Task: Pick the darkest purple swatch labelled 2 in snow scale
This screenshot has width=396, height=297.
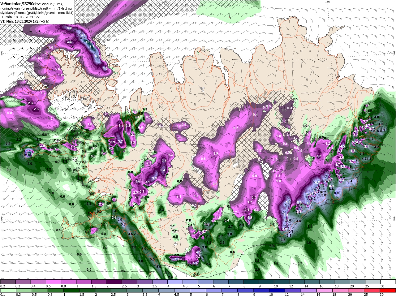Action: point(114,282)
